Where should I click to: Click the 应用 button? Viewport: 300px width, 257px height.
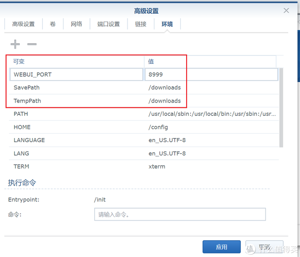click(x=221, y=247)
